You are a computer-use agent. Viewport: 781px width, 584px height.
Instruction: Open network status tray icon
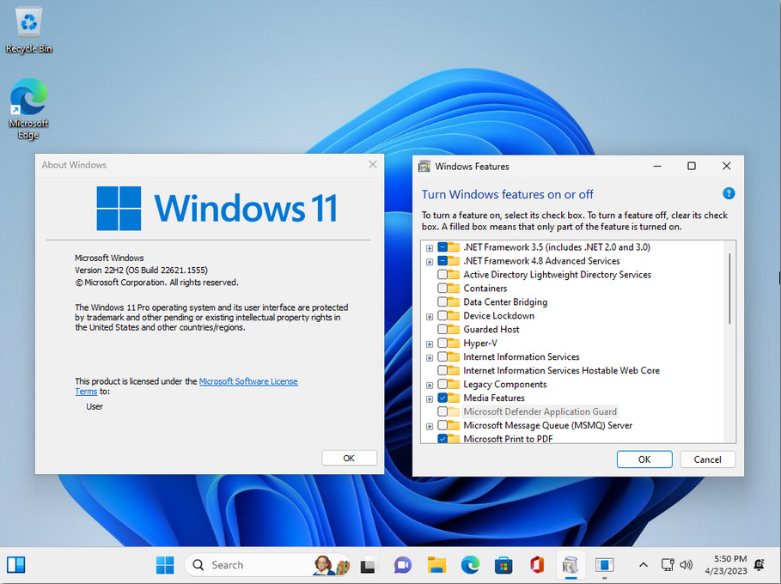[668, 565]
